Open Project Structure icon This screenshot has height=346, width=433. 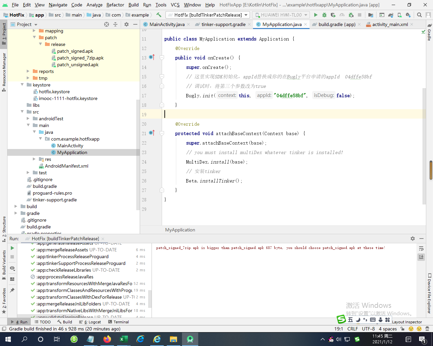[x=371, y=15]
